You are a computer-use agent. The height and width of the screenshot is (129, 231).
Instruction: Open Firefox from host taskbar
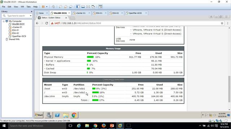pyautogui.click(x=104, y=126)
